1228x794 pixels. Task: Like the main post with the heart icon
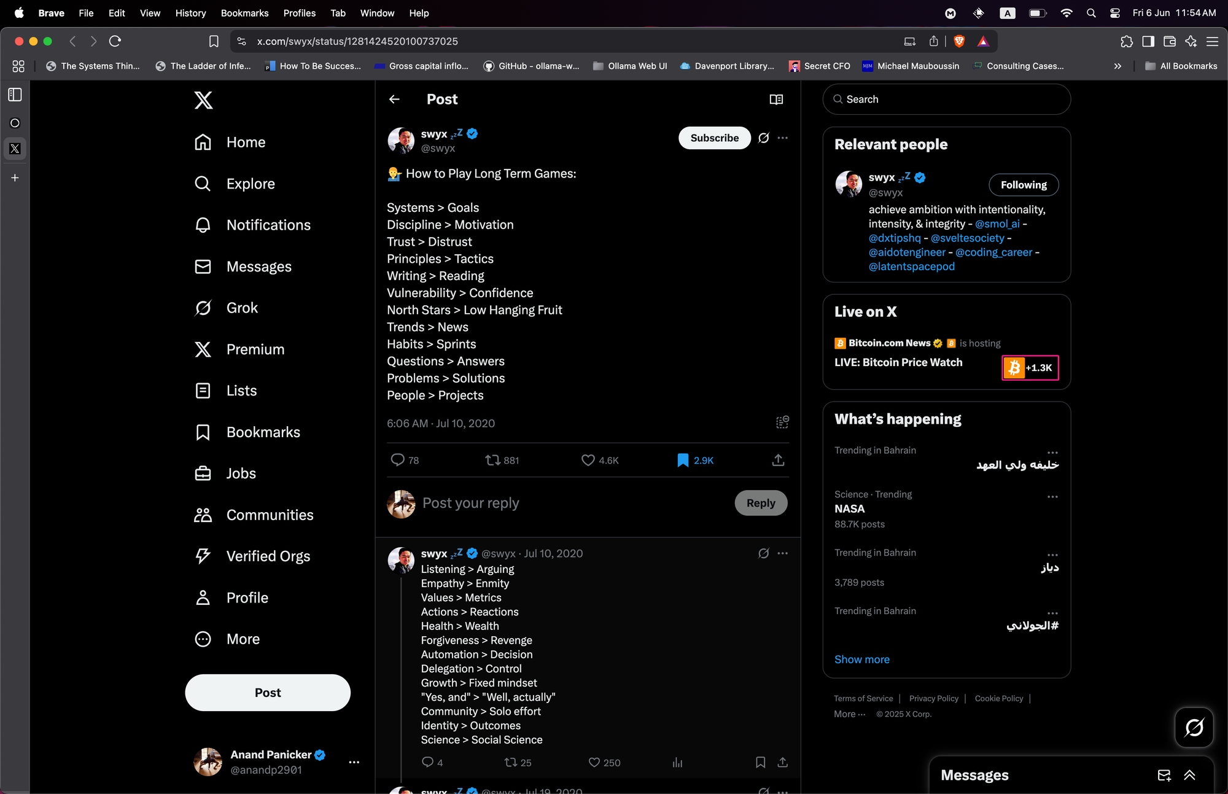coord(588,460)
